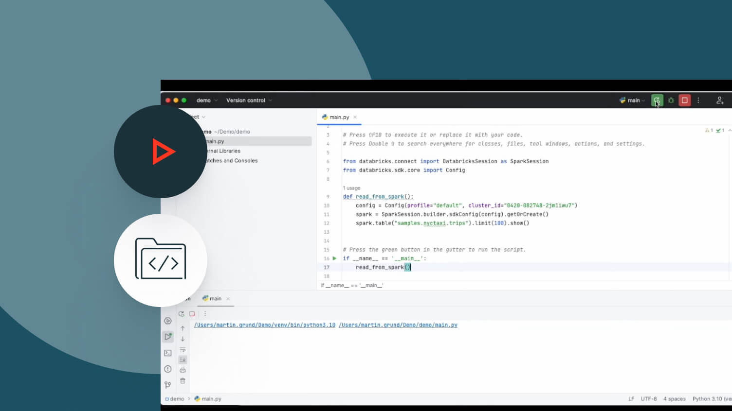Open the Terminal tool window

click(168, 353)
